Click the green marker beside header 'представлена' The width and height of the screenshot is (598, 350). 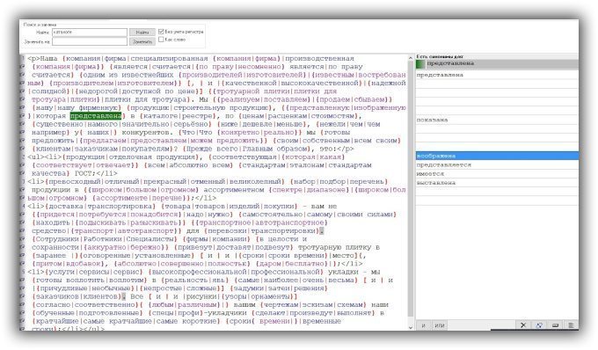tap(420, 63)
